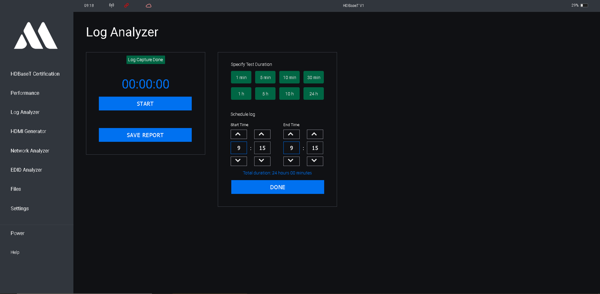600x294 pixels.
Task: Select the 1 h duration
Action: pyautogui.click(x=241, y=94)
